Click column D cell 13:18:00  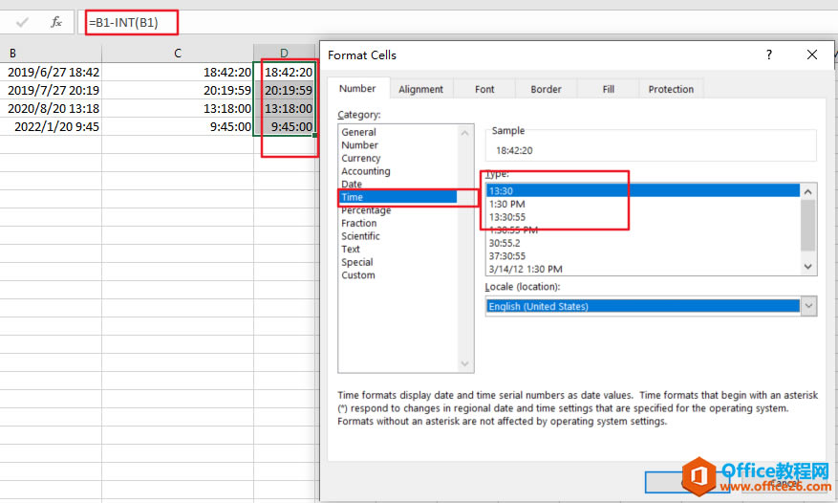(285, 109)
